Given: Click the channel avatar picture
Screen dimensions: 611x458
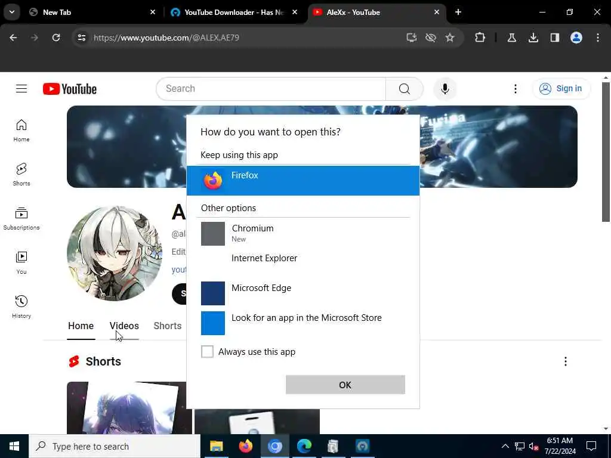Looking at the screenshot, I should coord(115,253).
